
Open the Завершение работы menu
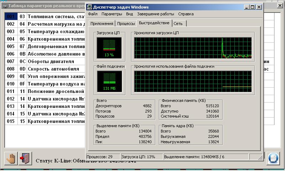[155, 14]
